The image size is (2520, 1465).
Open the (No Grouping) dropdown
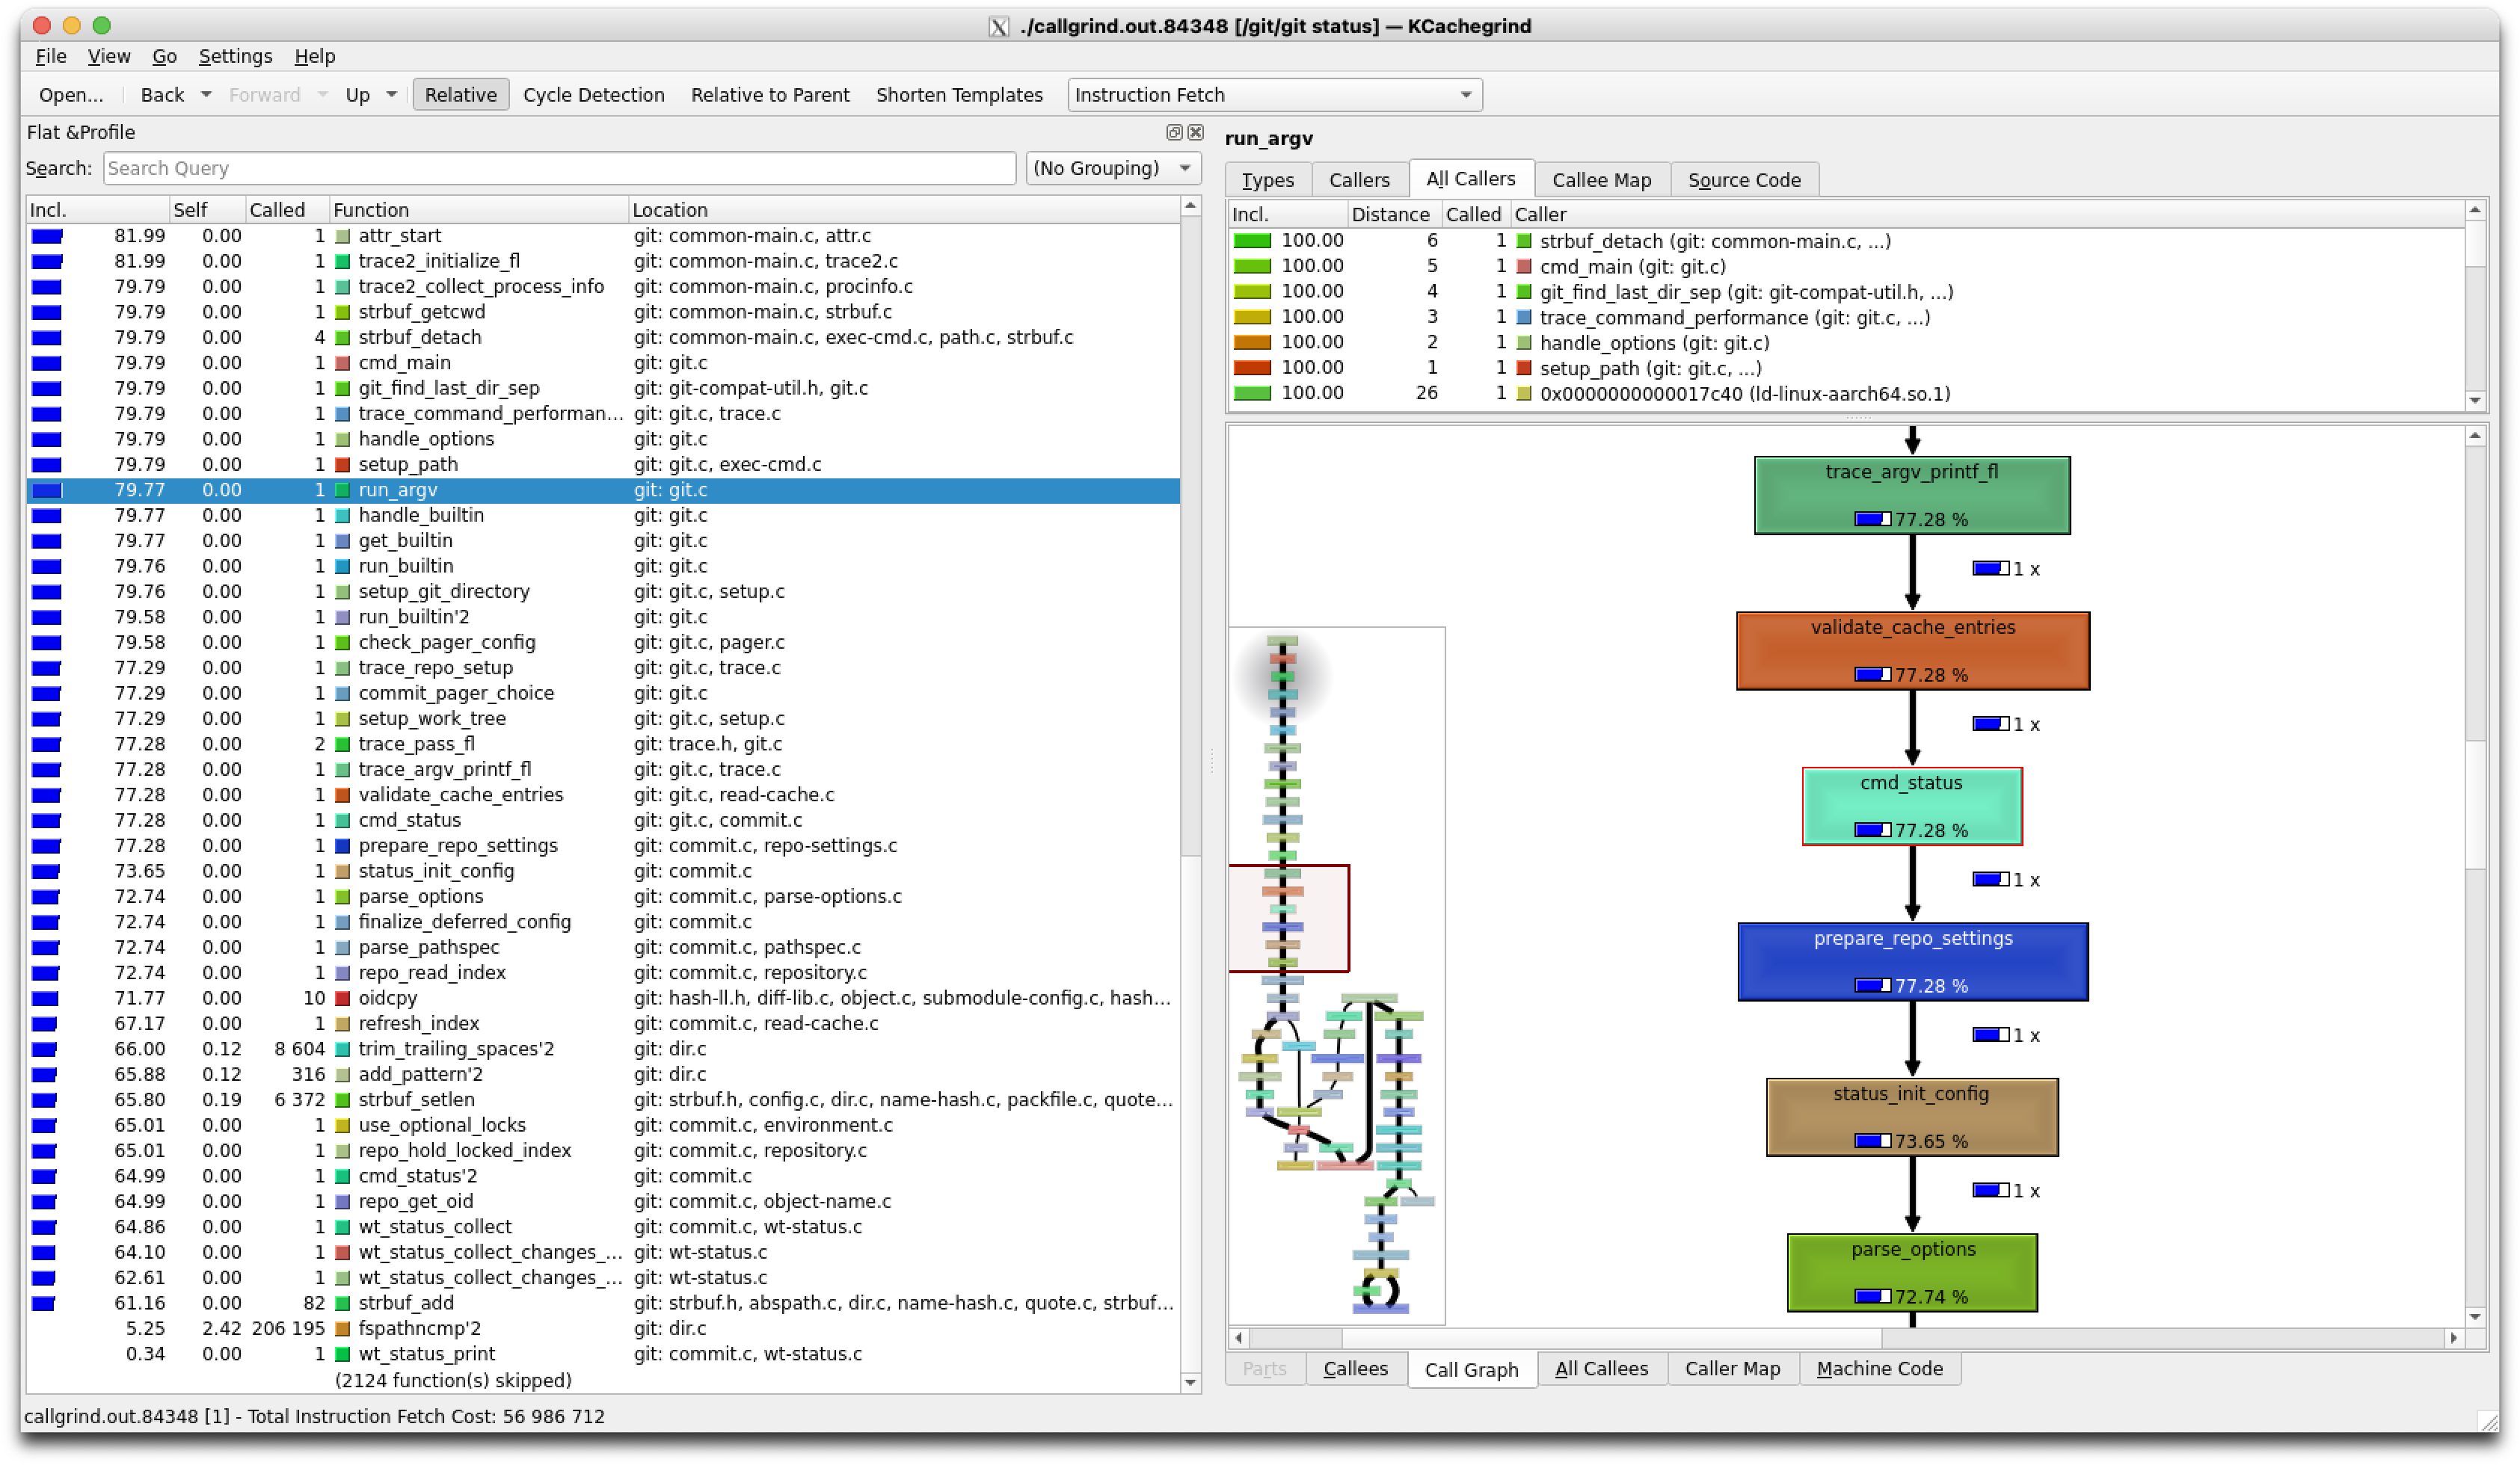tap(1113, 168)
